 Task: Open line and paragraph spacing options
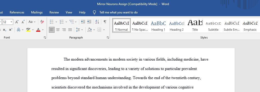(x=78, y=30)
